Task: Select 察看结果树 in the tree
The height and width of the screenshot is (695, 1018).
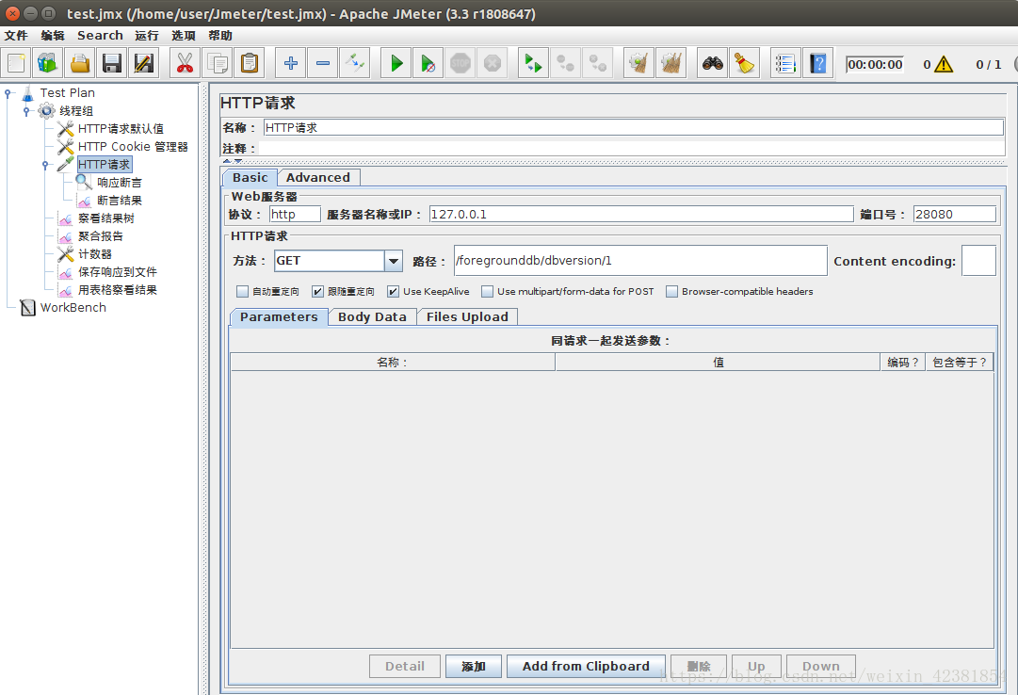Action: [x=106, y=218]
